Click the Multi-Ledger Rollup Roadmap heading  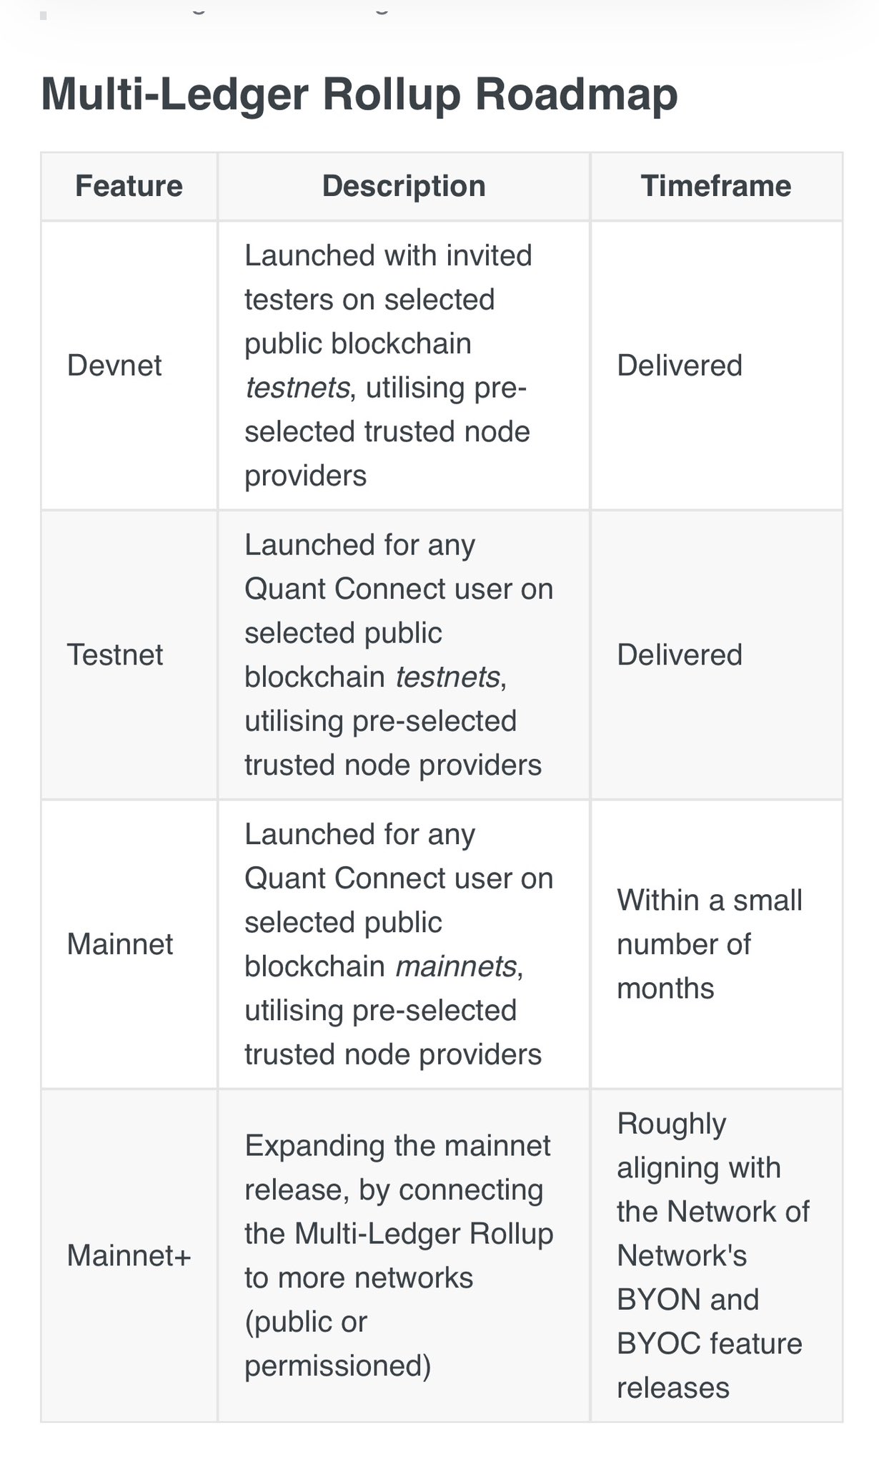[359, 95]
